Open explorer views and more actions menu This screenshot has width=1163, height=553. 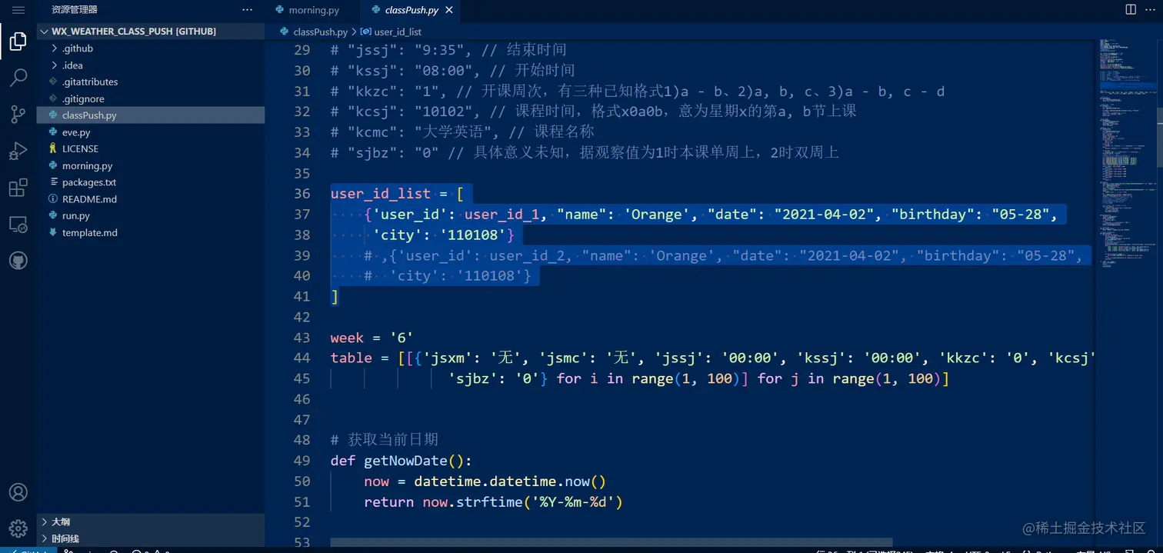click(x=247, y=10)
